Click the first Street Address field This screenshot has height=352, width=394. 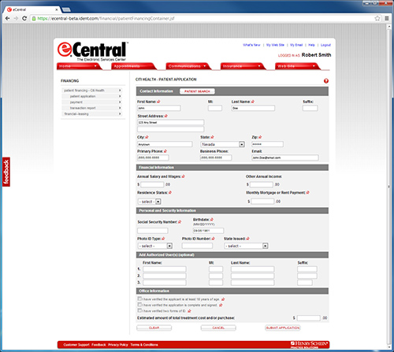click(x=171, y=122)
